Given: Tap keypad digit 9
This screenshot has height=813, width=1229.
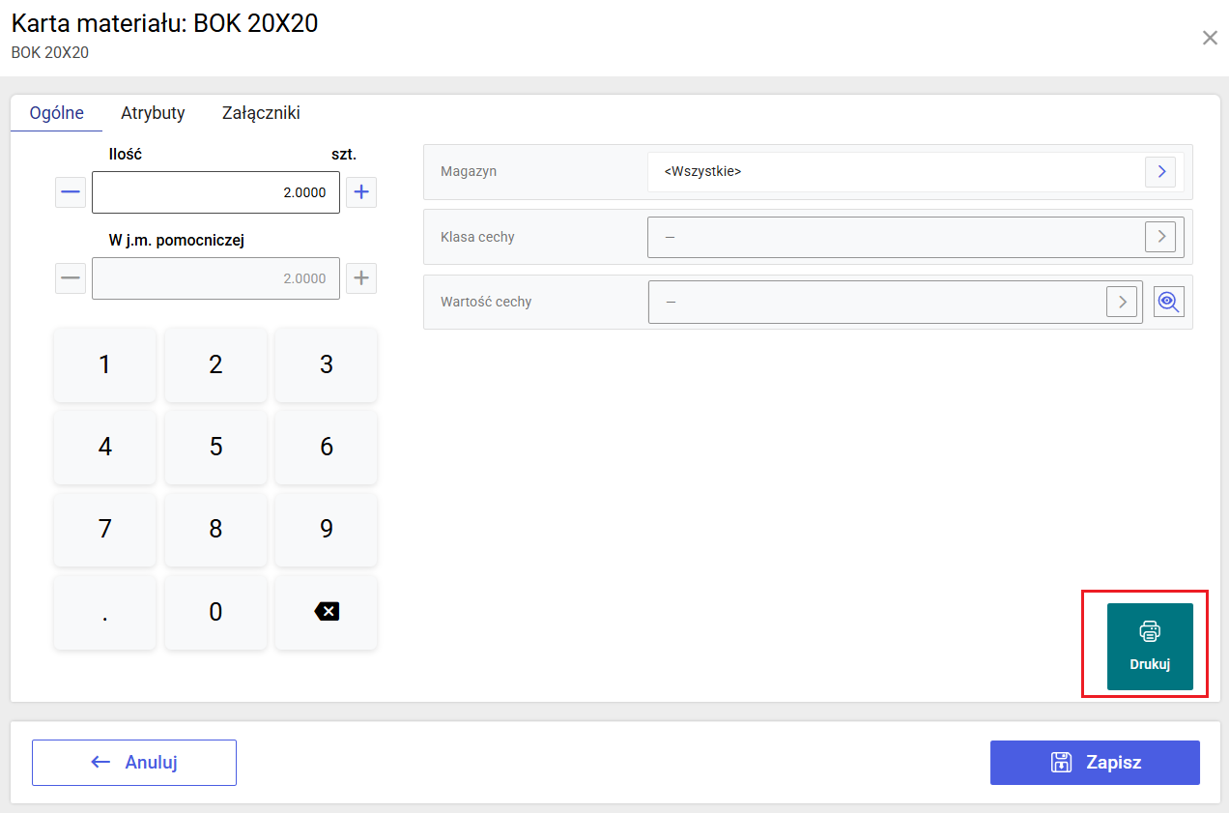Looking at the screenshot, I should 327,529.
